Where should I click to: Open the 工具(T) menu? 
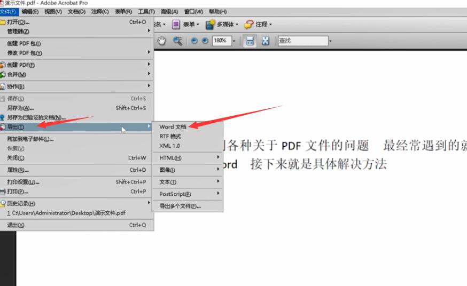pos(146,12)
